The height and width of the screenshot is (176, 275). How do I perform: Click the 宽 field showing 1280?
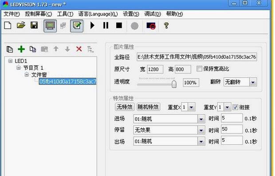[x=155, y=69]
